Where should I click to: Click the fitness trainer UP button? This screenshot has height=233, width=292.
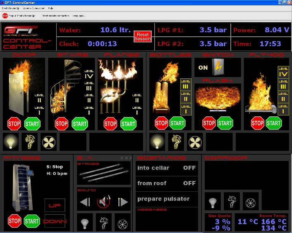[55, 205]
